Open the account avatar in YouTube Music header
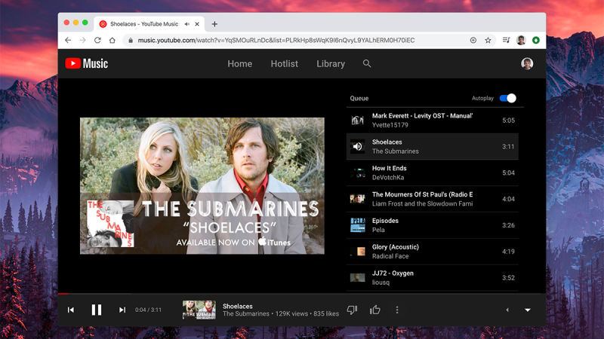This screenshot has width=604, height=339. (x=527, y=63)
